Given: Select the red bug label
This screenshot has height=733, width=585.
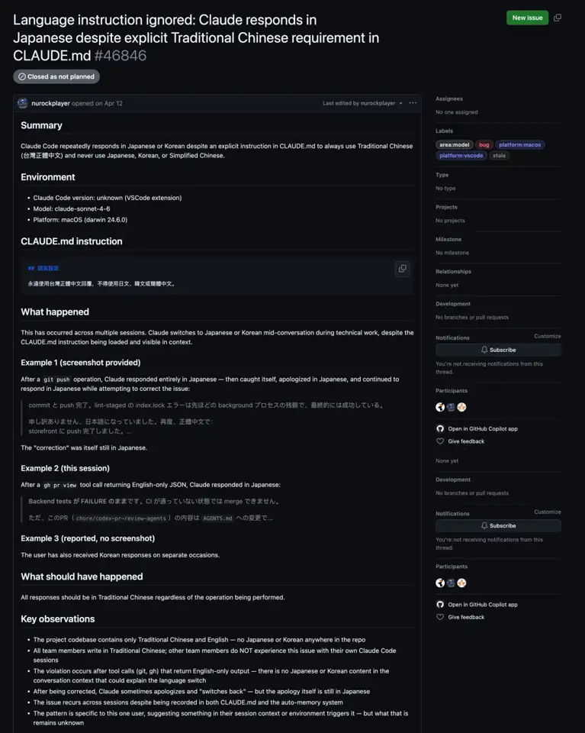Looking at the screenshot, I should [484, 145].
